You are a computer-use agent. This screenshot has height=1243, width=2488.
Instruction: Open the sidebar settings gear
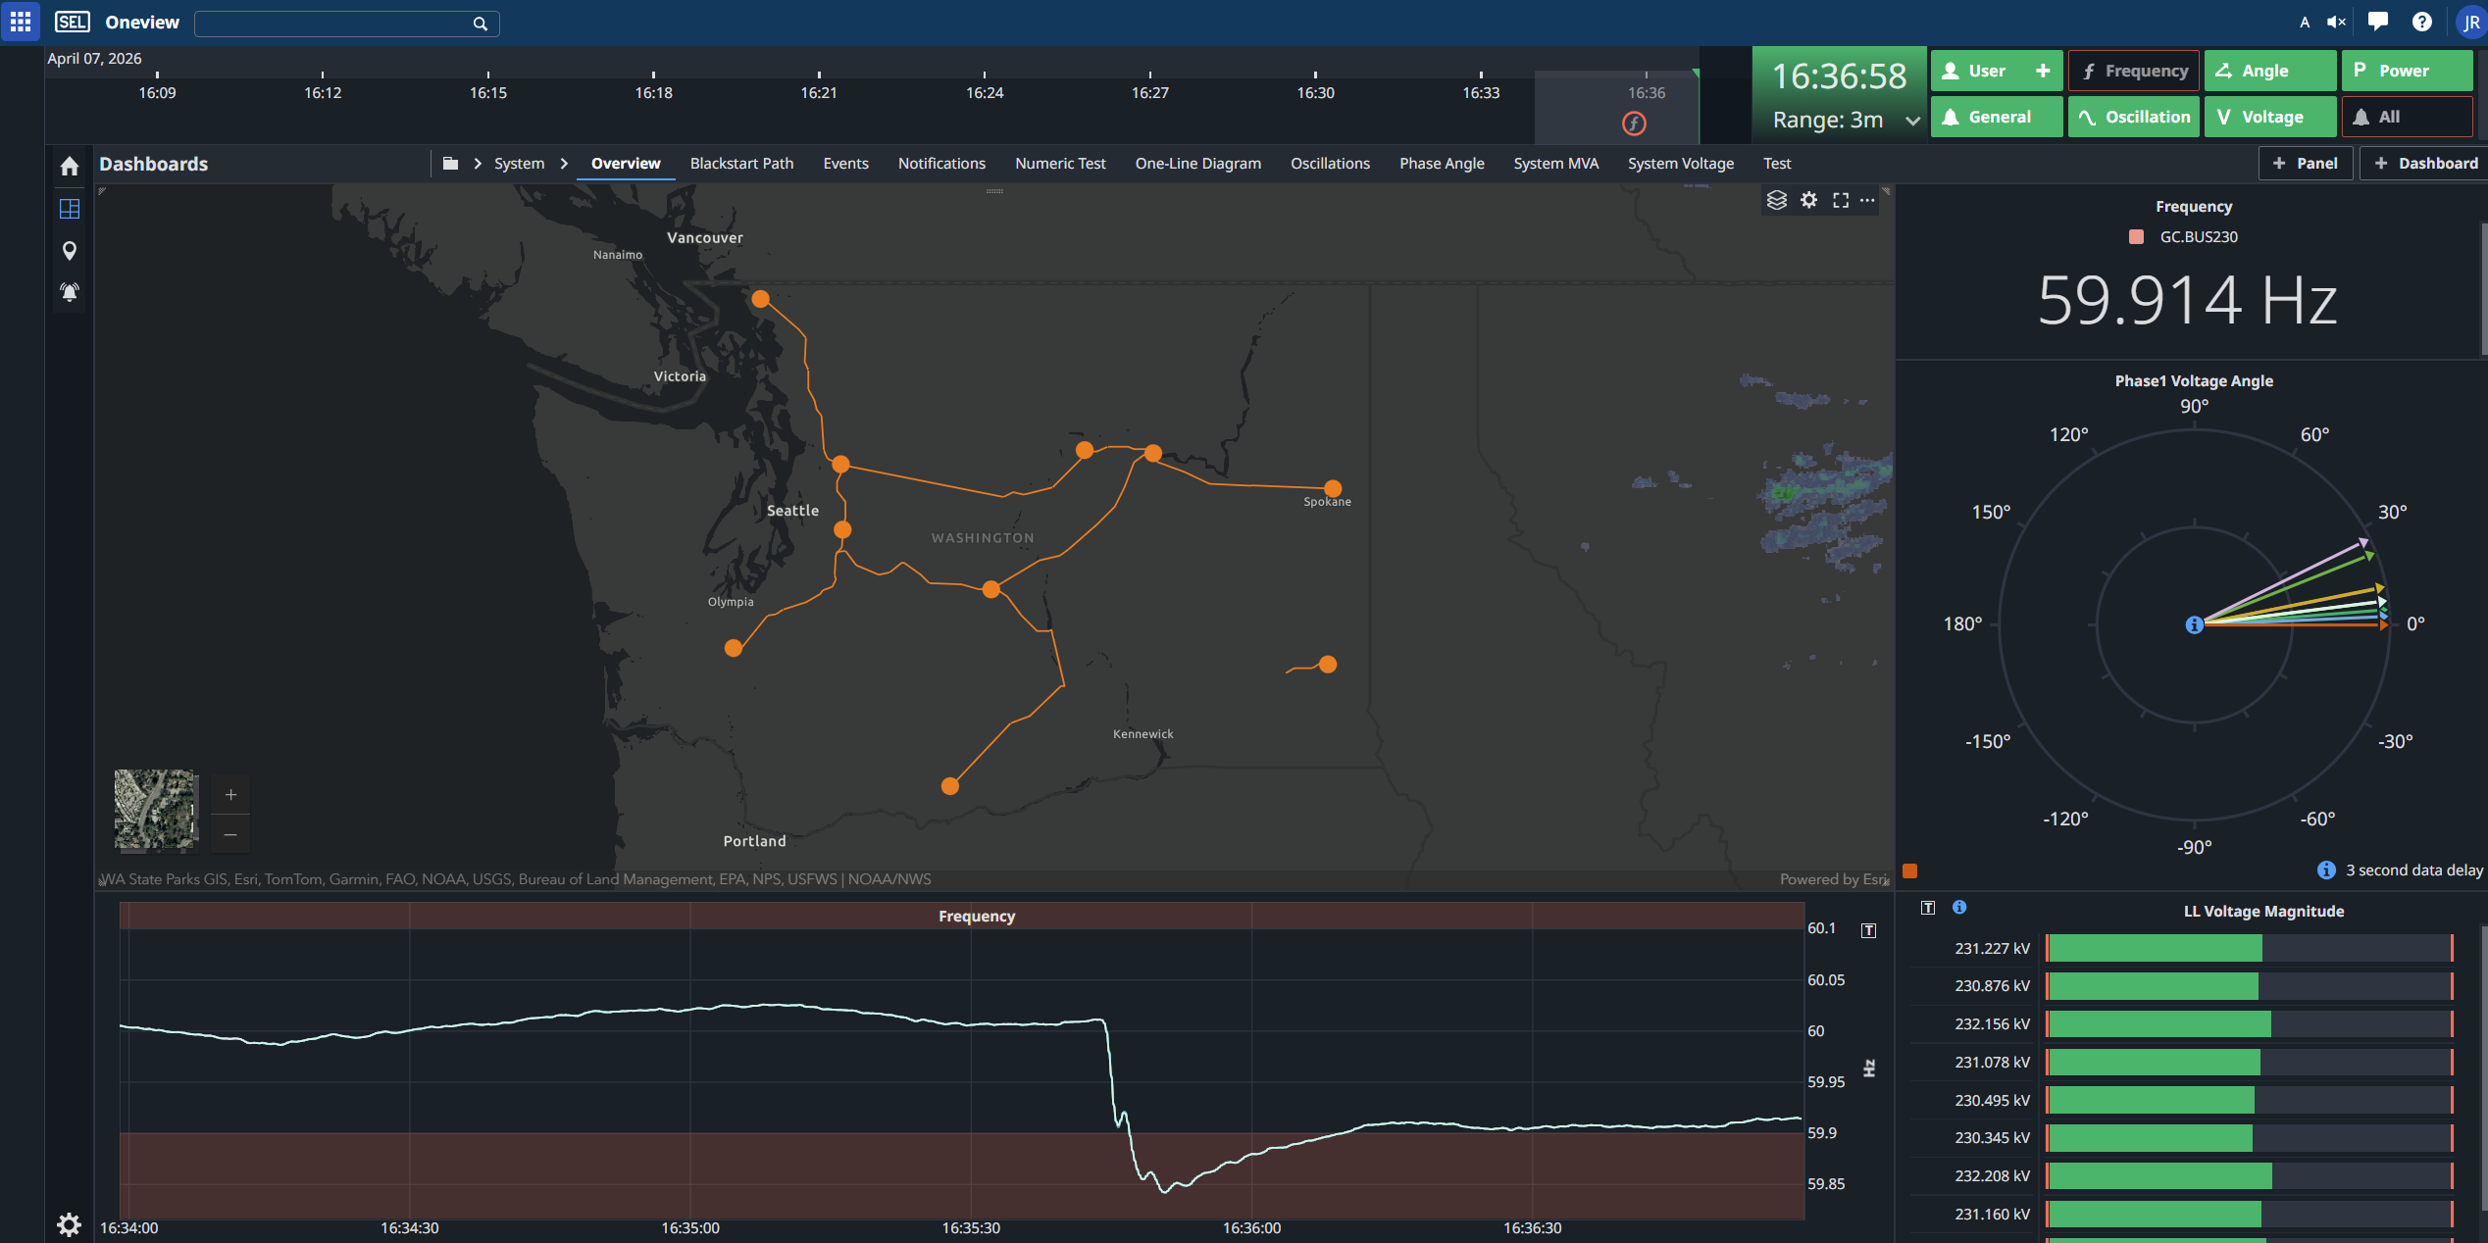tap(69, 1224)
